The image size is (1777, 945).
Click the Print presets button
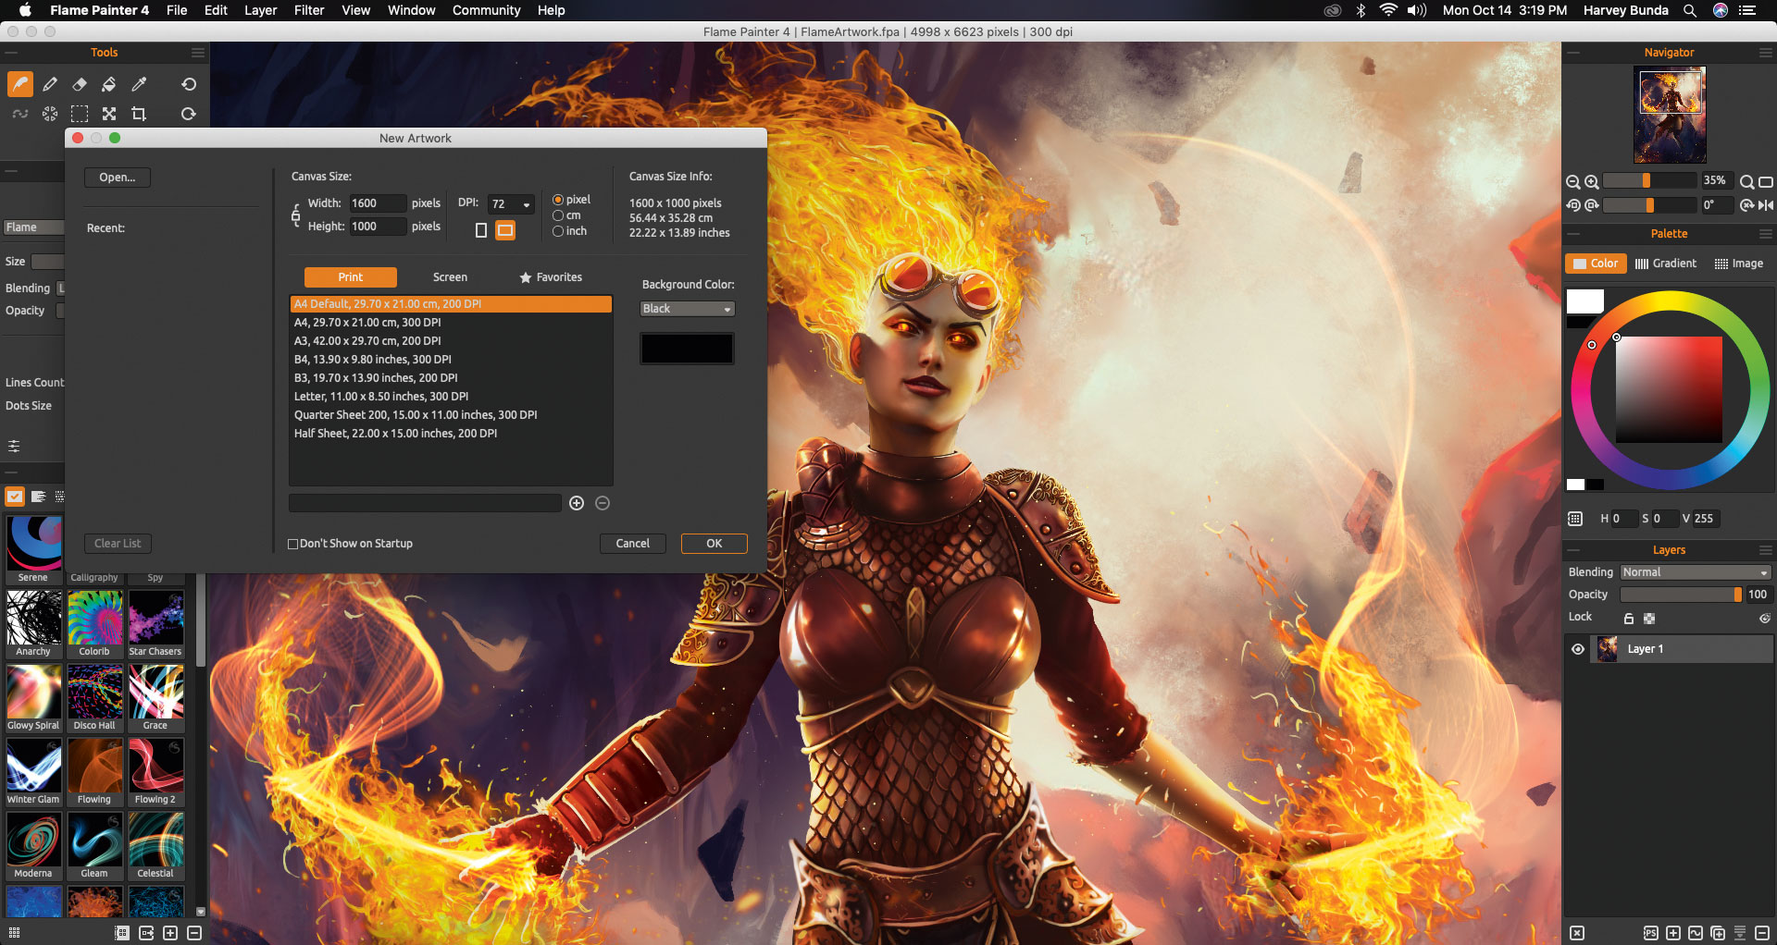click(351, 277)
